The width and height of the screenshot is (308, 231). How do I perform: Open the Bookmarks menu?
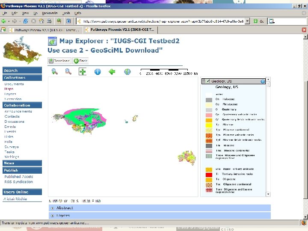(x=50, y=13)
